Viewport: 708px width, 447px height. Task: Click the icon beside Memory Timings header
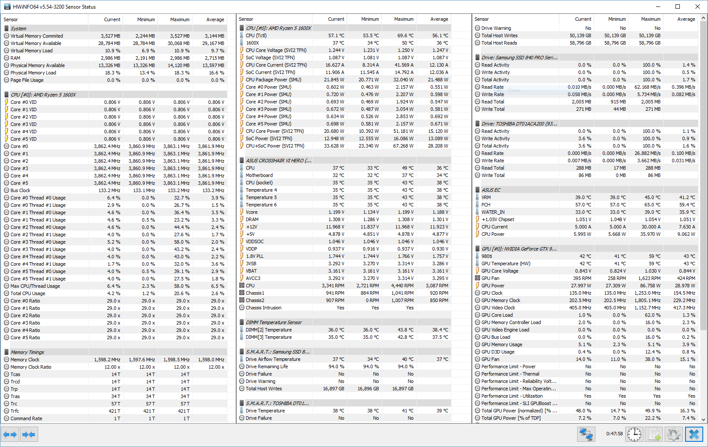6,352
